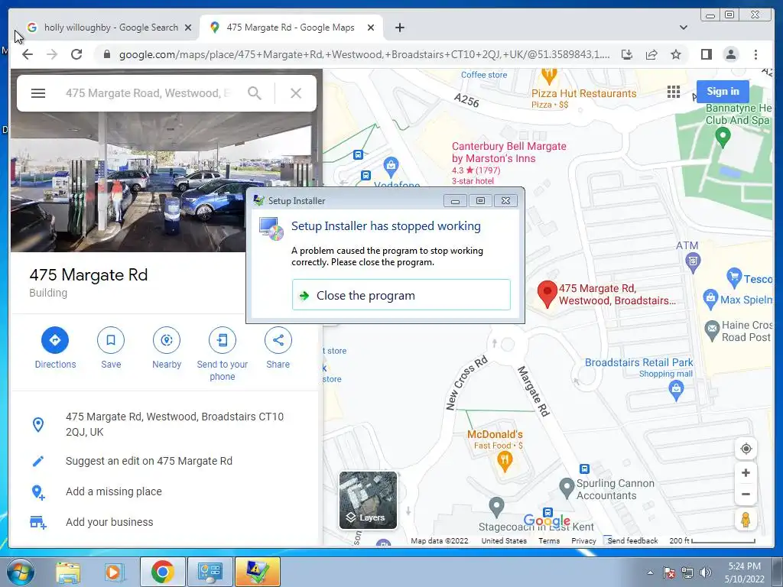Click the Tesco shopping cart marker

[734, 277]
